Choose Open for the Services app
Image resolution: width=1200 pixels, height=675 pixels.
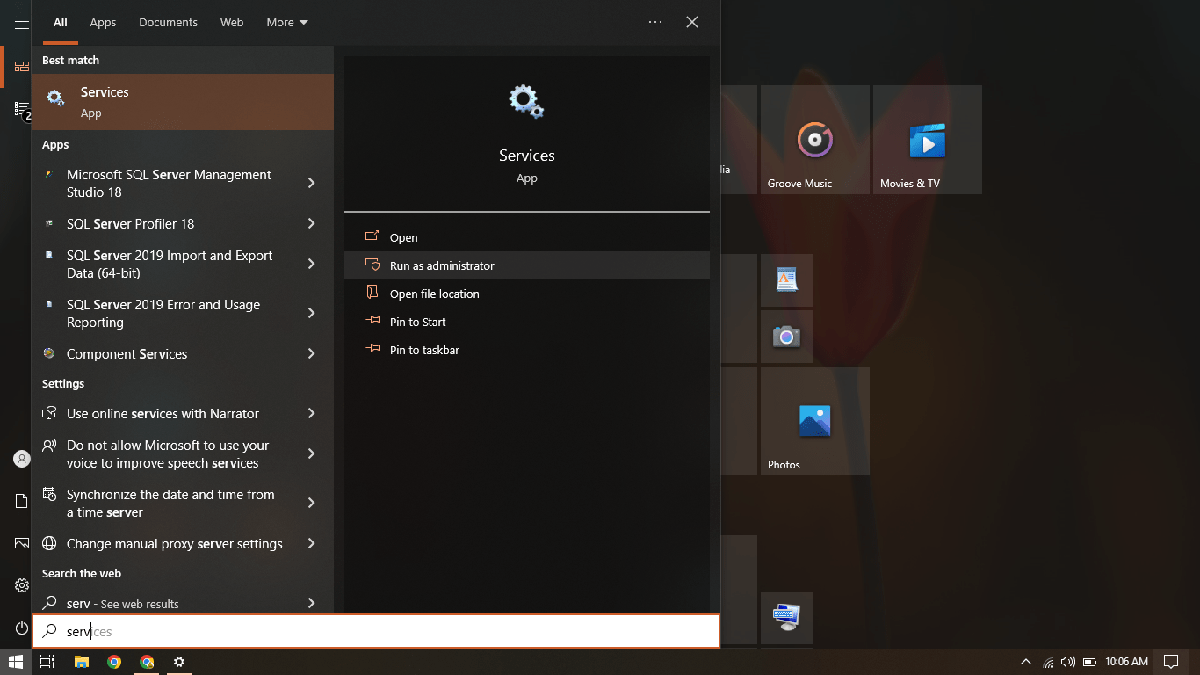[527, 237]
